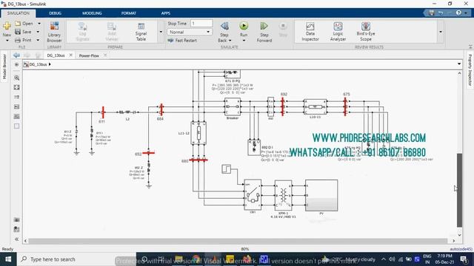The height and width of the screenshot is (266, 474).
Task: Expand the Prepare gallery dropdown
Action: point(161,32)
